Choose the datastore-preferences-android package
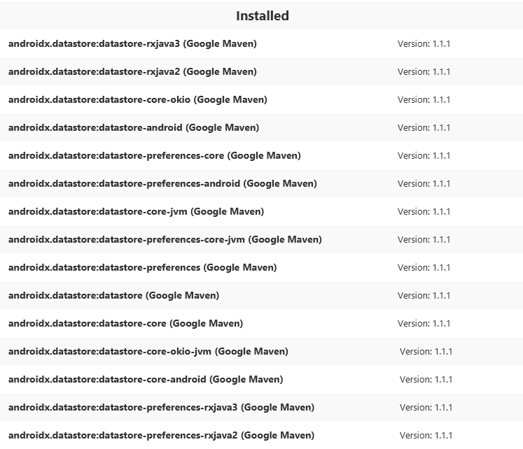Image resolution: width=523 pixels, height=449 pixels. click(162, 183)
